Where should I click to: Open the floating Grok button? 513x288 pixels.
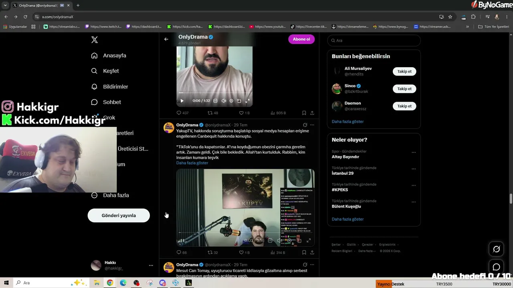(496, 249)
